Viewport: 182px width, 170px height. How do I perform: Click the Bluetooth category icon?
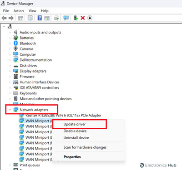(x=16, y=44)
